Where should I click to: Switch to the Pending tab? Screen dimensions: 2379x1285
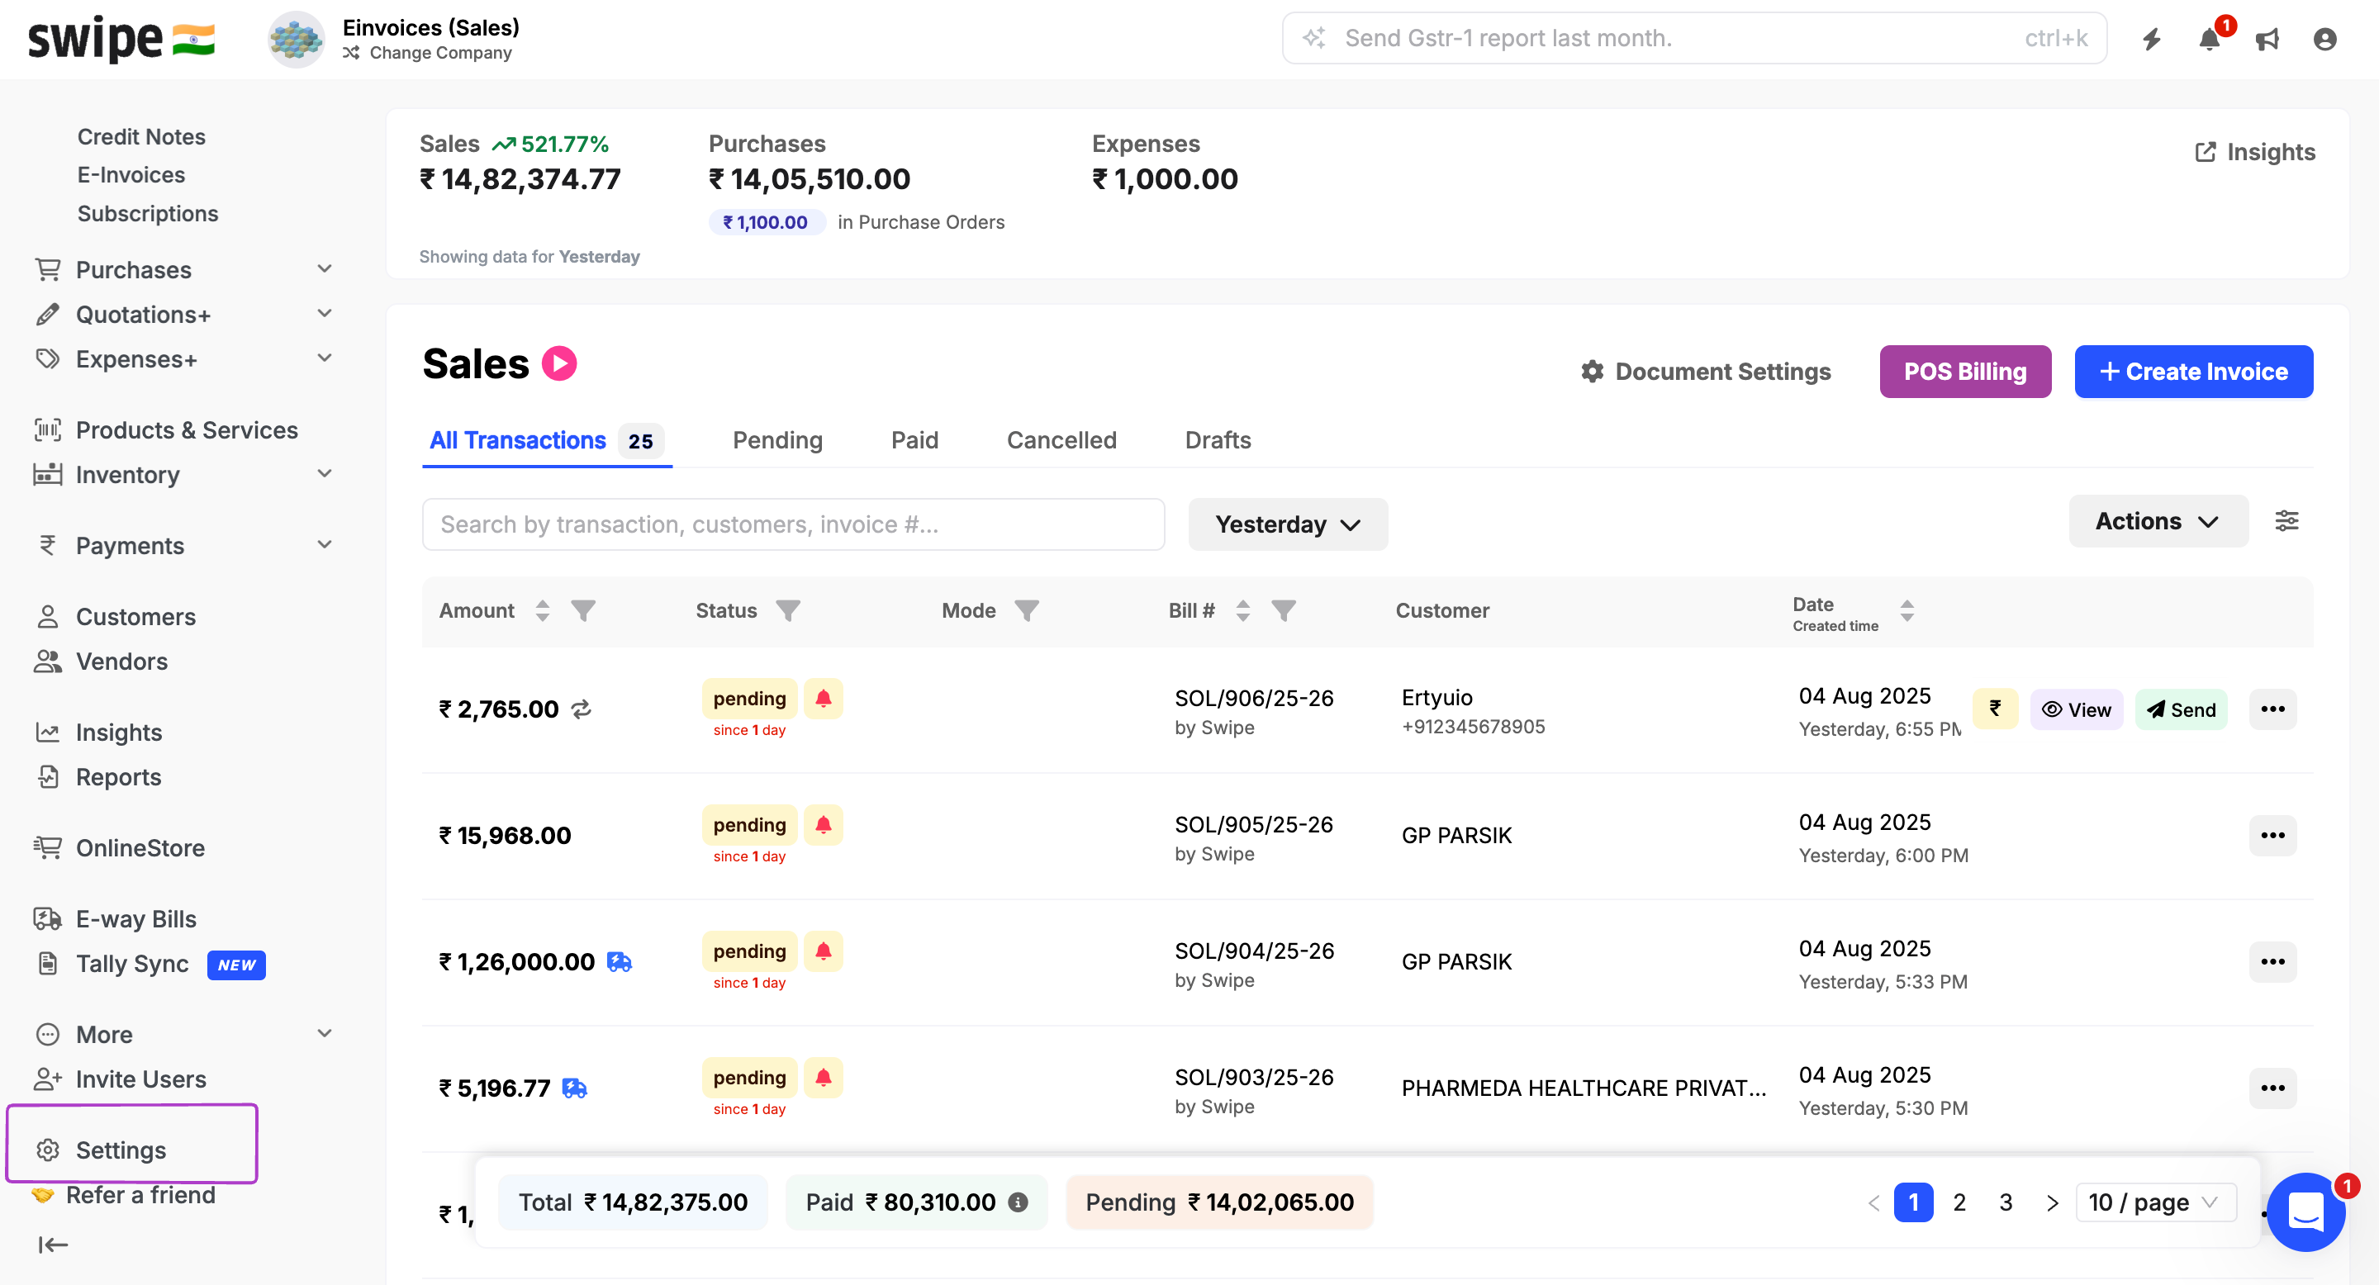[x=776, y=440]
